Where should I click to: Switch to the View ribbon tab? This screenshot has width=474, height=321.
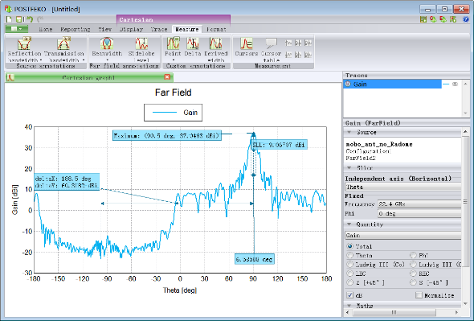[105, 30]
